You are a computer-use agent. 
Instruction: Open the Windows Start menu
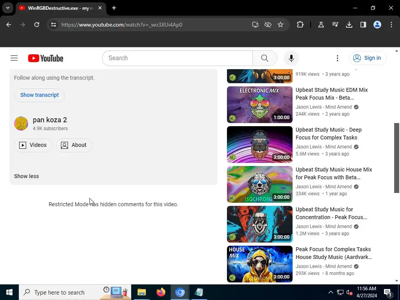(9, 292)
